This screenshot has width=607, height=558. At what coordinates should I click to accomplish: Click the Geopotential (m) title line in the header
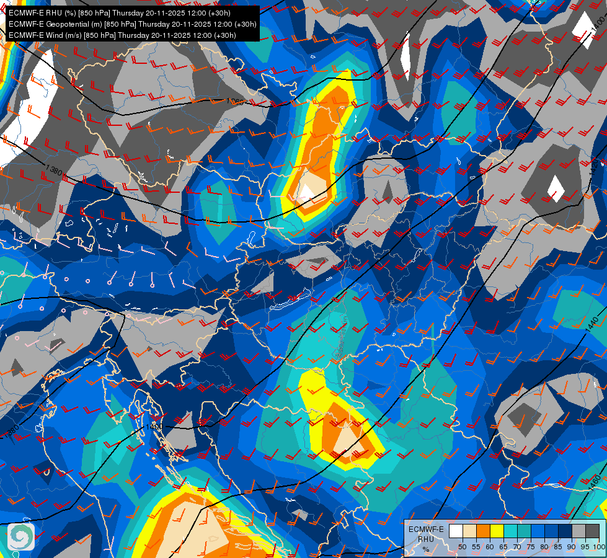click(x=133, y=24)
